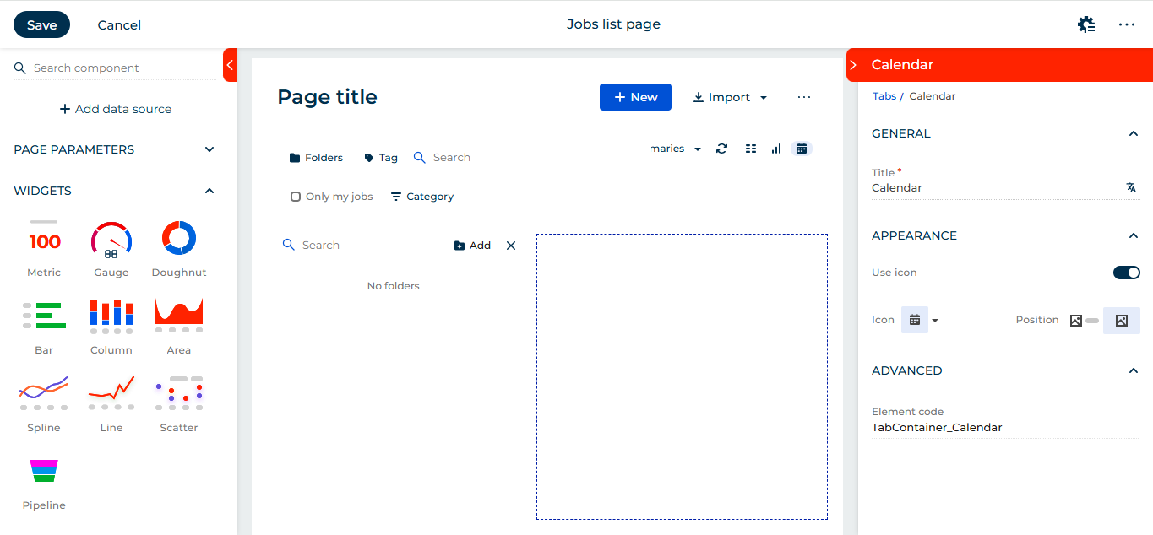Check the Only my jobs checkbox
This screenshot has height=535, width=1153.
pyautogui.click(x=296, y=196)
